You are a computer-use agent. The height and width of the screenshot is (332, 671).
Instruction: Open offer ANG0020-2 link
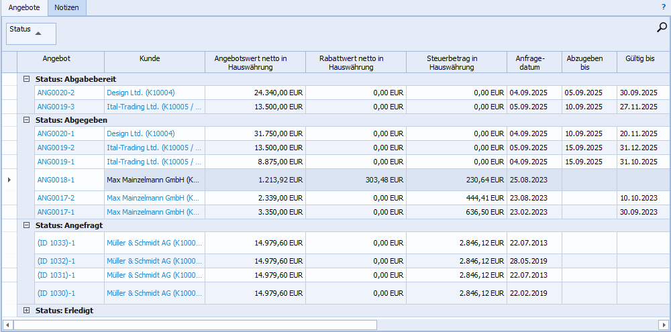click(x=56, y=93)
